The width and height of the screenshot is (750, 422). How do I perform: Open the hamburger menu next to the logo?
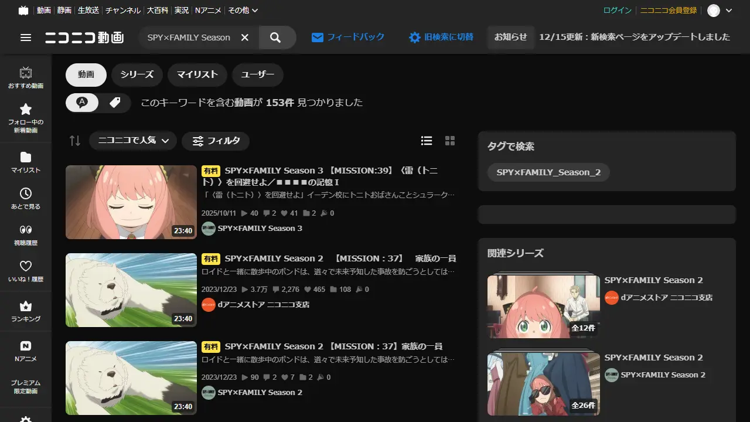pos(26,37)
